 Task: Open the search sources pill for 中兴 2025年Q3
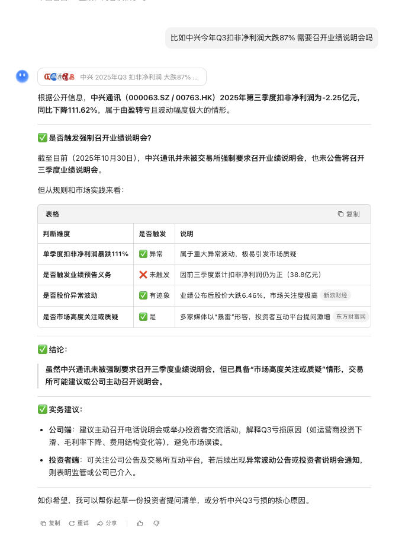coord(122,77)
